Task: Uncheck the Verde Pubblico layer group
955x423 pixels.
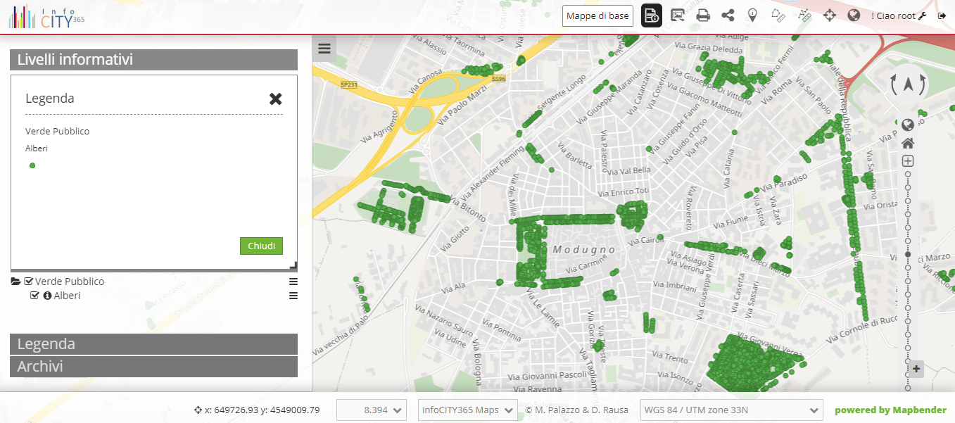Action: click(29, 282)
